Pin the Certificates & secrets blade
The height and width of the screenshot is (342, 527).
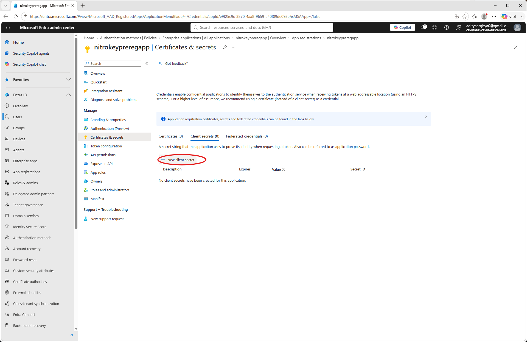coord(225,47)
